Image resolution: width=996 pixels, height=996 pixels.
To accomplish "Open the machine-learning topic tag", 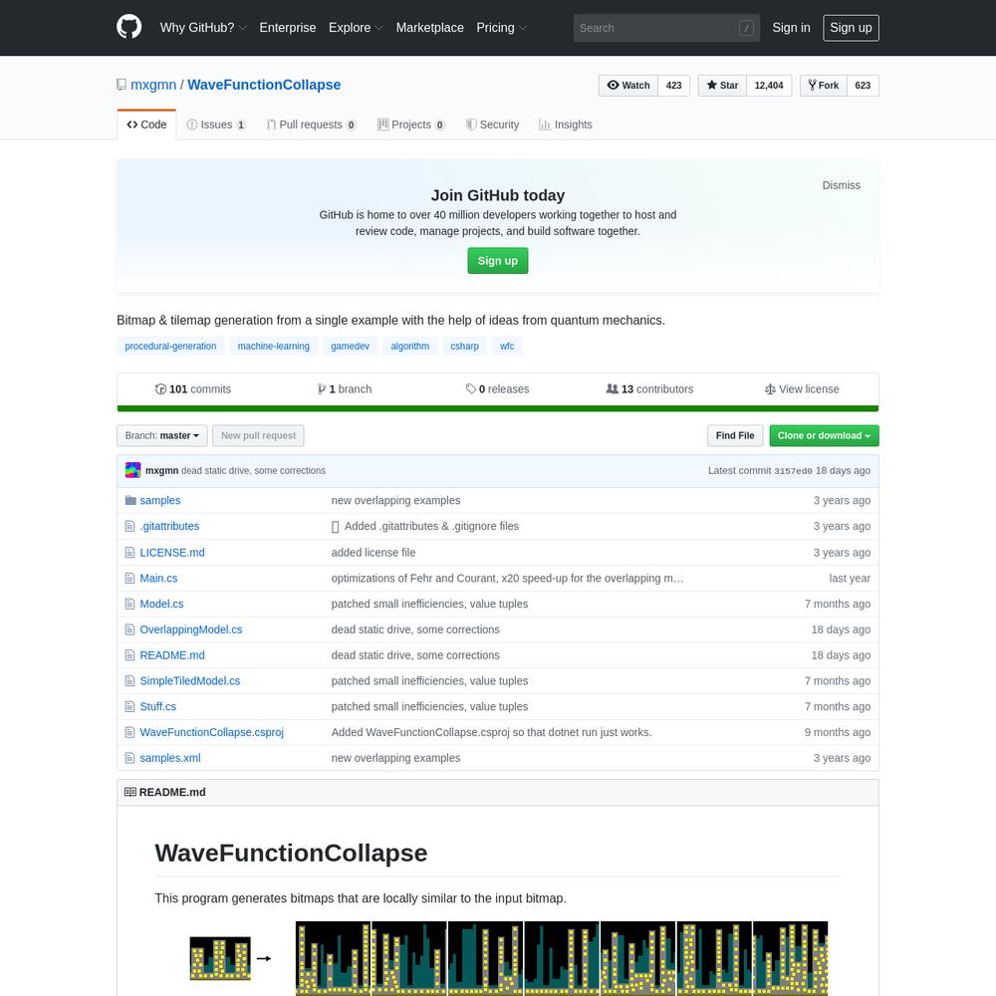I will [274, 347].
